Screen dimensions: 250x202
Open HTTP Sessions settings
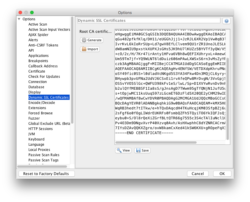point(40,129)
